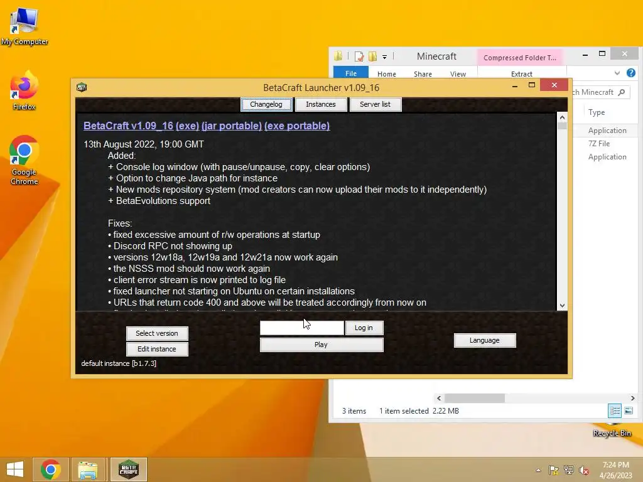Open Explorer Help question mark icon
The height and width of the screenshot is (482, 643).
(630, 73)
